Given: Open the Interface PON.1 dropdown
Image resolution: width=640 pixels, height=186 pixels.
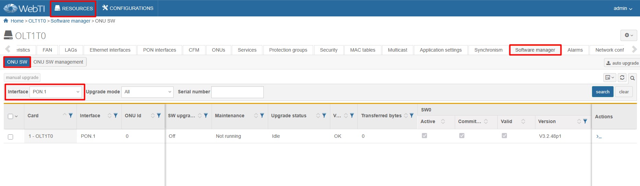Looking at the screenshot, I should coord(56,92).
